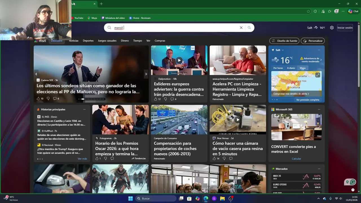Image resolution: width=361 pixels, height=203 pixels.
Task: Open weather card more options menu
Action: (x=319, y=50)
